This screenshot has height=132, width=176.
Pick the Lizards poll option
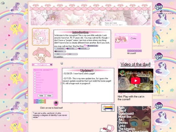click(x=35, y=80)
